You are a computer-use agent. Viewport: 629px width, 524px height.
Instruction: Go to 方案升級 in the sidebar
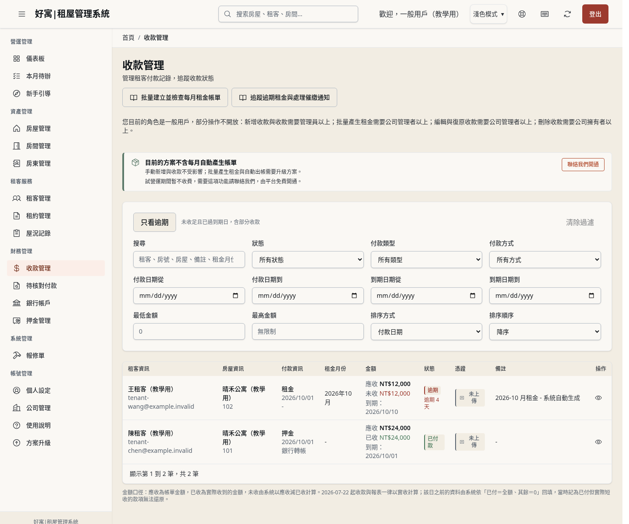pyautogui.click(x=56, y=443)
